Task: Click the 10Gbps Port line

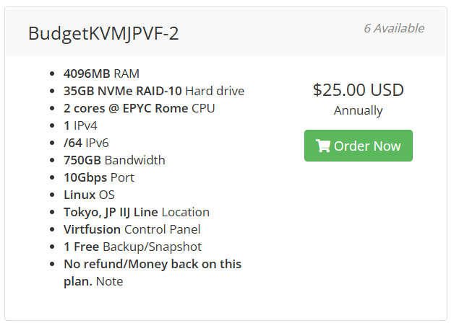Action: pos(98,177)
